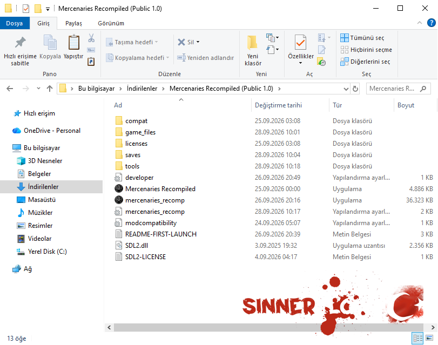Open recent locations dropdown arrow
Viewport: 438px width, 345px height.
pos(38,89)
